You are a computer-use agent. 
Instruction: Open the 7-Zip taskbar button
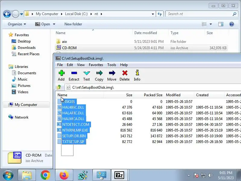[119, 175]
